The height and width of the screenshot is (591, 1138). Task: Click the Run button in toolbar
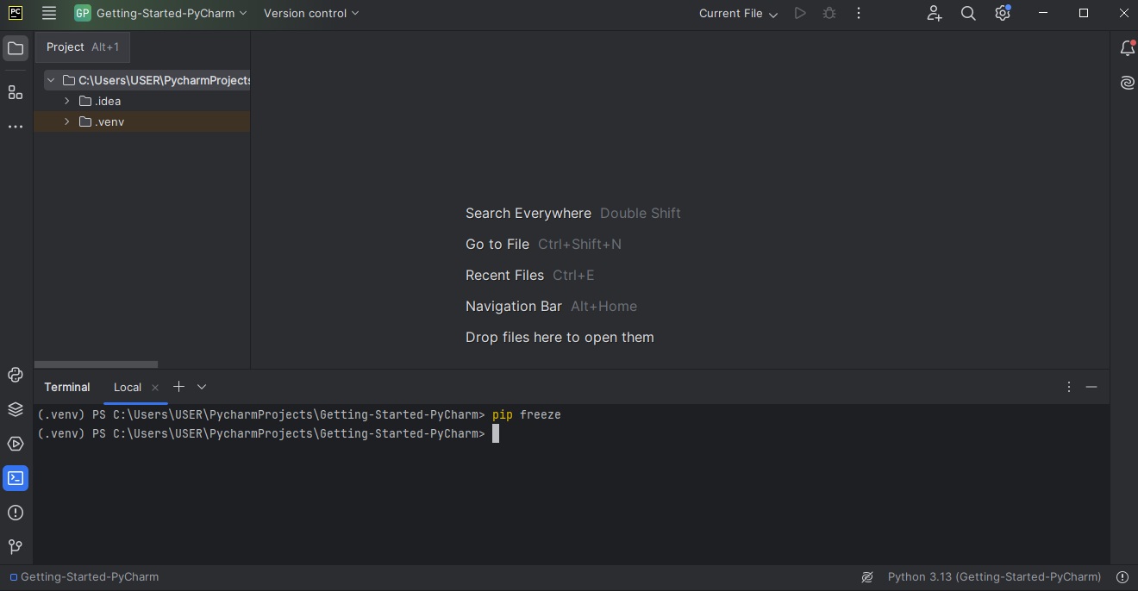800,13
